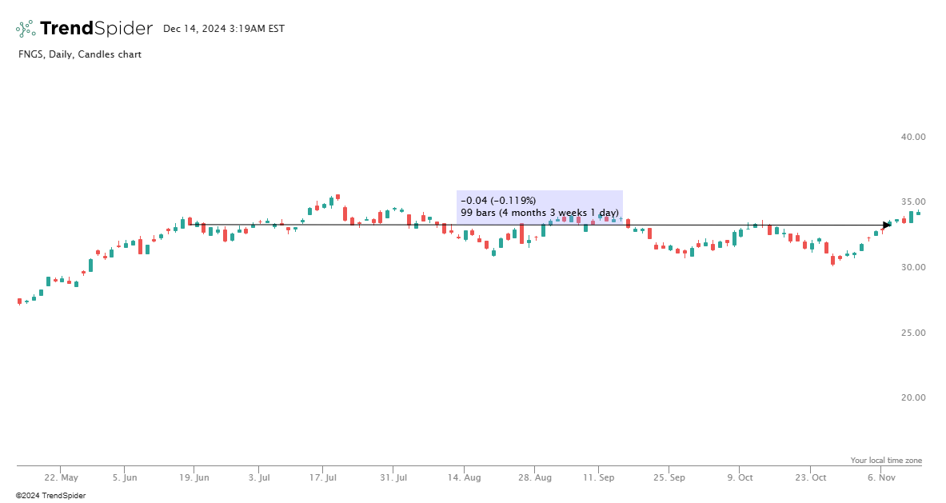Click the ©2024 TrendSpider copyright text
Screen dimensions: 946x503
click(50, 496)
